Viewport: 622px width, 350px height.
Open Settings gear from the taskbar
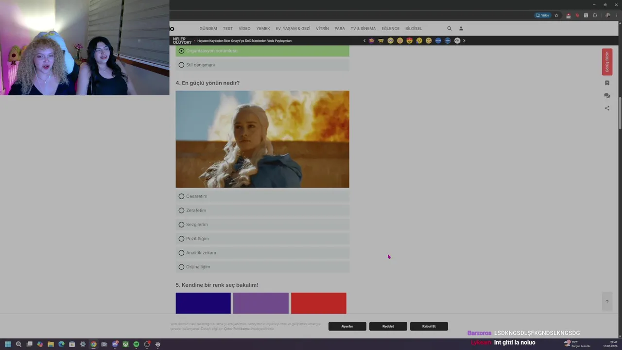click(x=83, y=344)
